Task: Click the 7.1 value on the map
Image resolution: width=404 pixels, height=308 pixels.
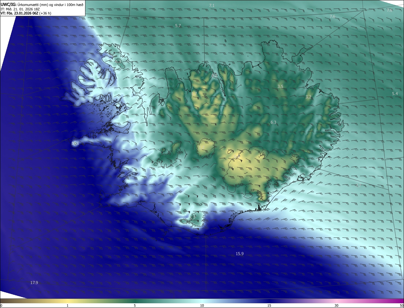Action: click(x=212, y=6)
